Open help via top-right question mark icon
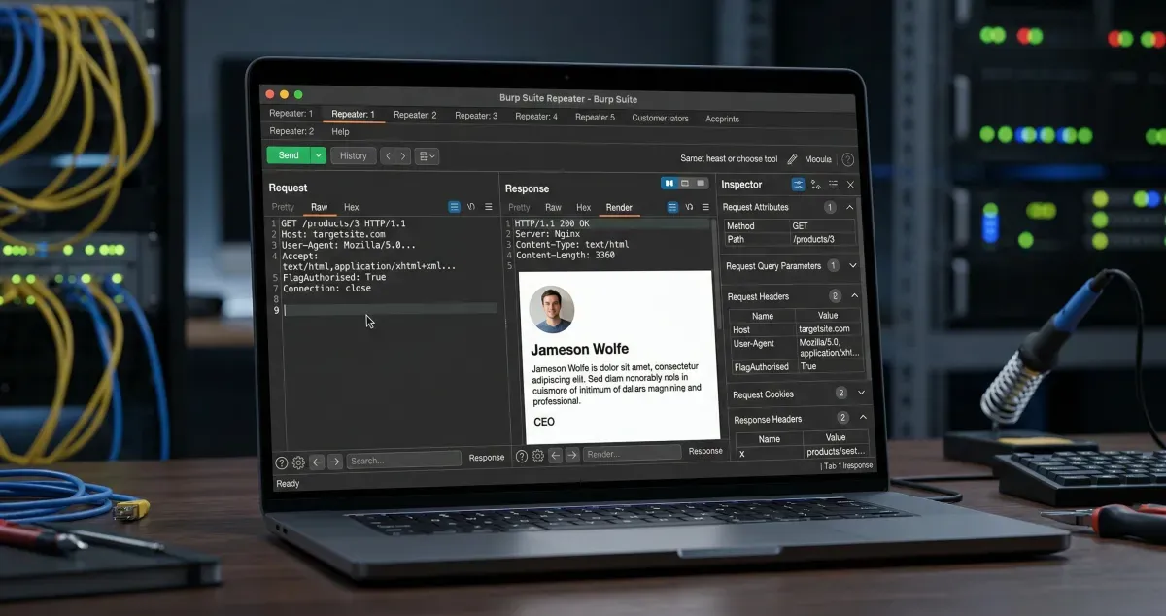This screenshot has height=616, width=1166. (847, 159)
